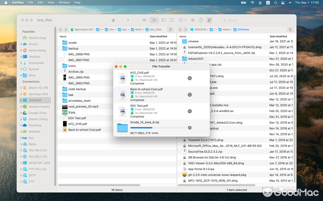Select the Back to school Cool.pdf completed row
This screenshot has width=323, height=201.
[146, 94]
